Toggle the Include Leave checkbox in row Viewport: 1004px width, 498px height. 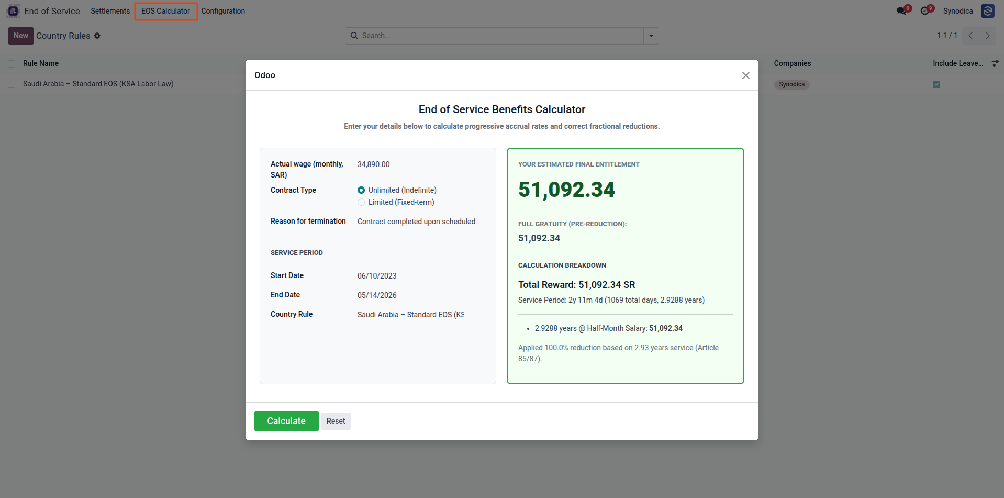(x=936, y=84)
